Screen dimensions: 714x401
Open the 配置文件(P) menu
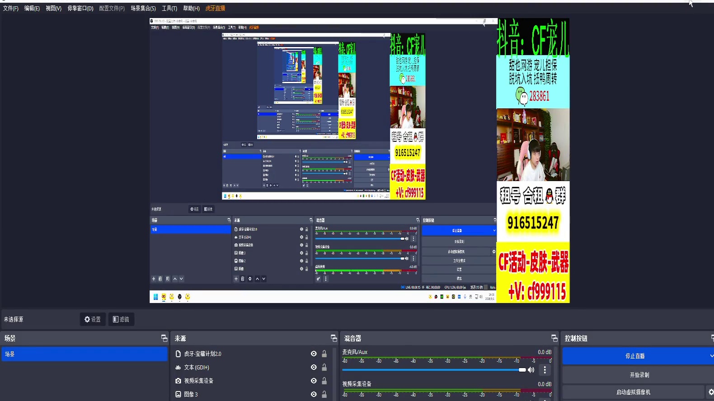(x=112, y=9)
